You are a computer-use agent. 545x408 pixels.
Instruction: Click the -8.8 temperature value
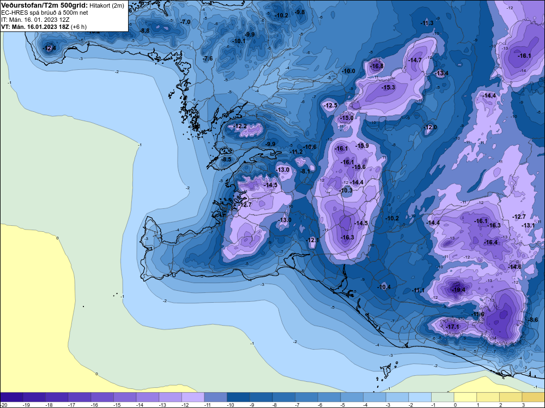point(144,31)
